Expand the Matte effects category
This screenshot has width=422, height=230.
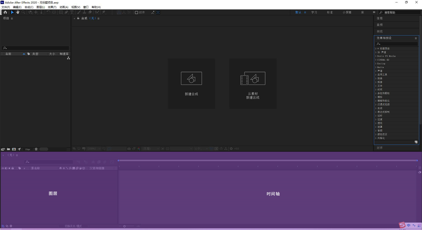click(x=376, y=67)
